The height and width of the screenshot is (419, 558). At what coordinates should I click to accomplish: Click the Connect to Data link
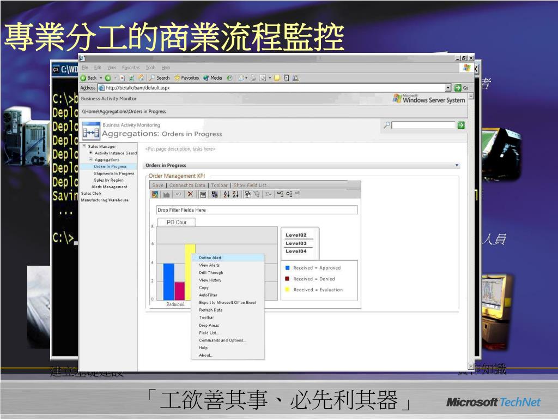(187, 185)
